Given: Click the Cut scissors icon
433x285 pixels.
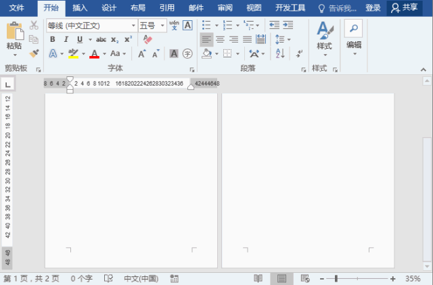Looking at the screenshot, I should click(34, 26).
